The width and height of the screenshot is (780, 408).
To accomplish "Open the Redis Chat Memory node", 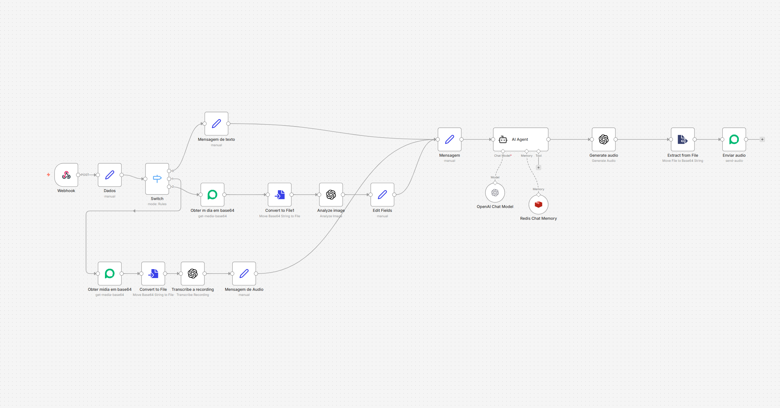I will 539,204.
